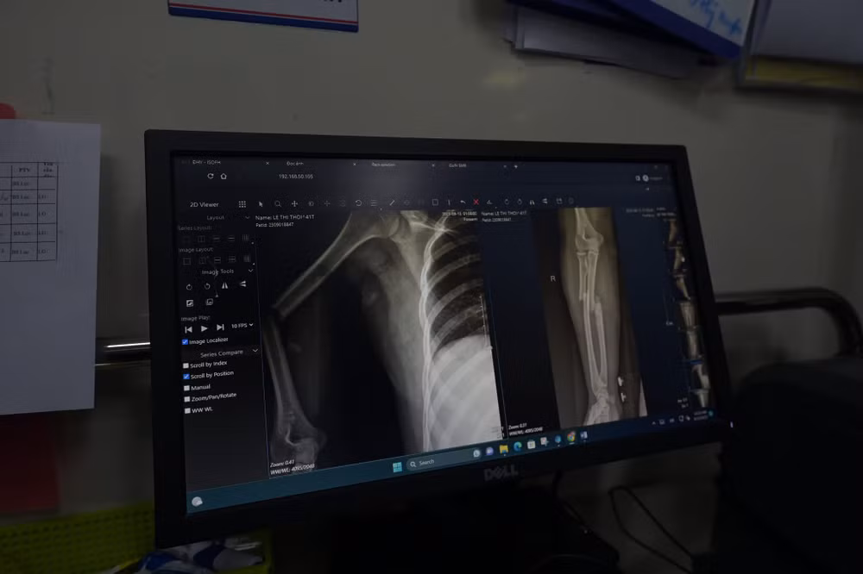Delete annotations with the red X icon

pyautogui.click(x=476, y=203)
